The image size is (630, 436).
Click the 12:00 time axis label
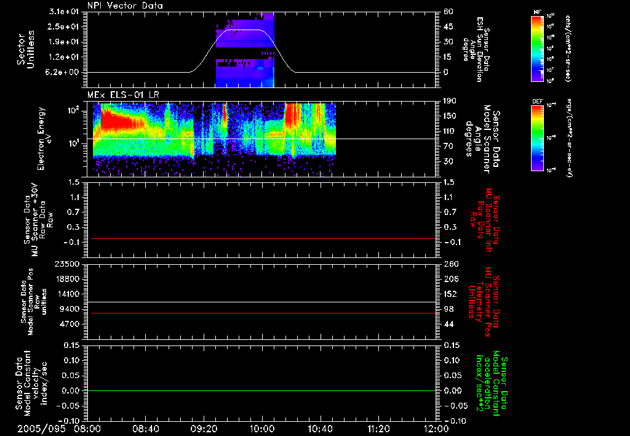436,429
